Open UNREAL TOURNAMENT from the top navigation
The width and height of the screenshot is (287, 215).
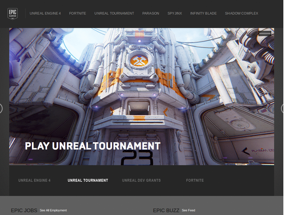coord(114,13)
